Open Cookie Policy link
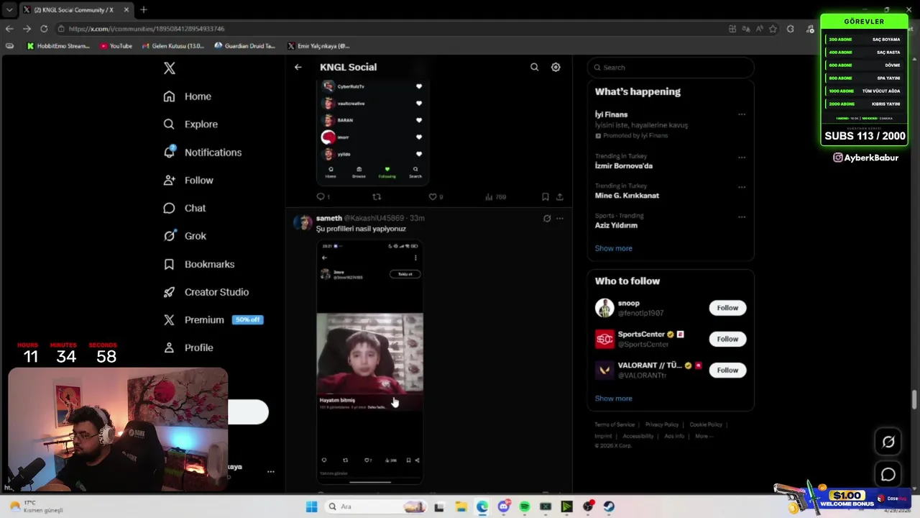The height and width of the screenshot is (518, 920). (x=706, y=424)
